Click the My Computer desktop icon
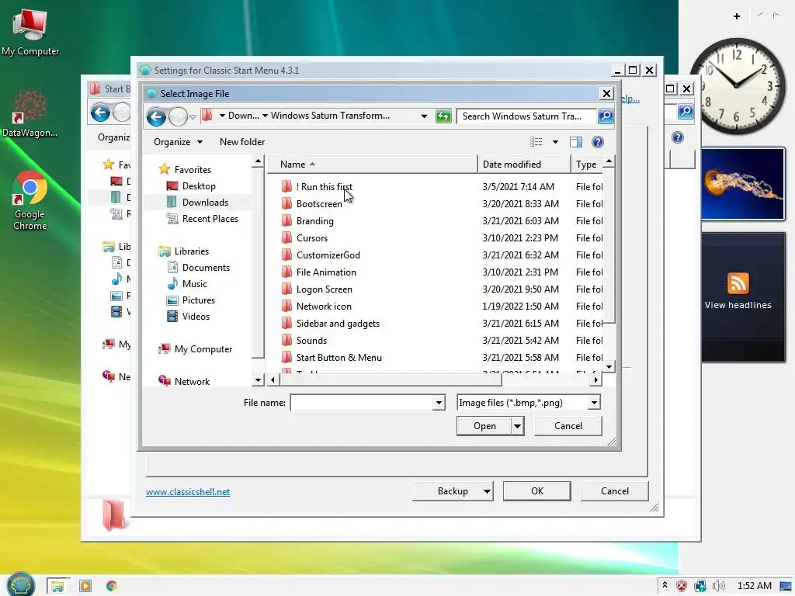This screenshot has width=795, height=596. [x=30, y=31]
